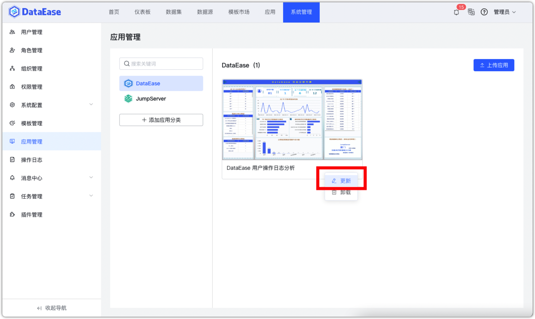Viewport: 535px width, 319px height.
Task: Open the 数据源 tab
Action: tap(205, 12)
